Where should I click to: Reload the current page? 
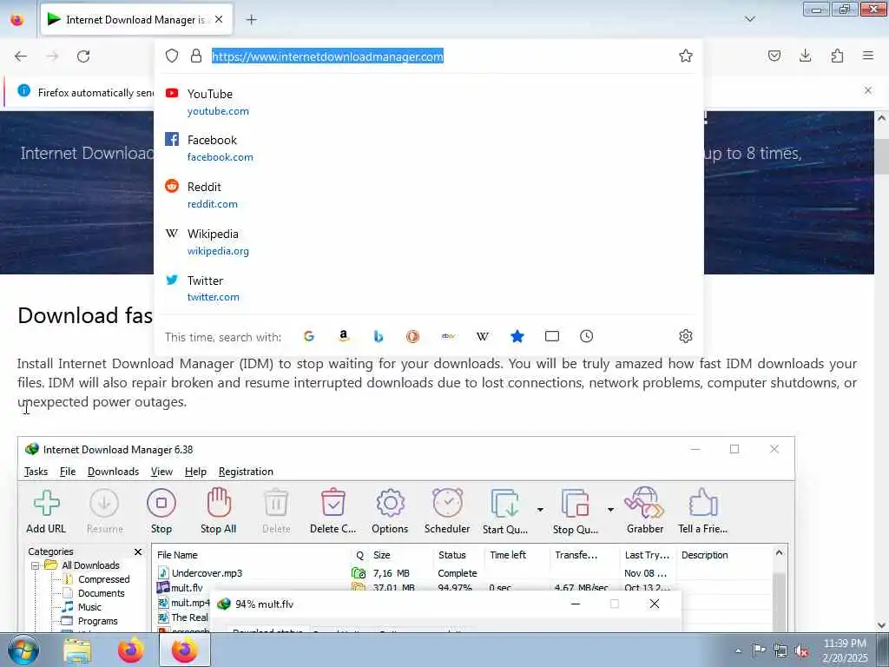83,56
